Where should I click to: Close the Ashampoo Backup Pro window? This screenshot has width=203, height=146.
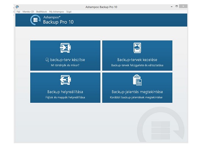(183, 6)
